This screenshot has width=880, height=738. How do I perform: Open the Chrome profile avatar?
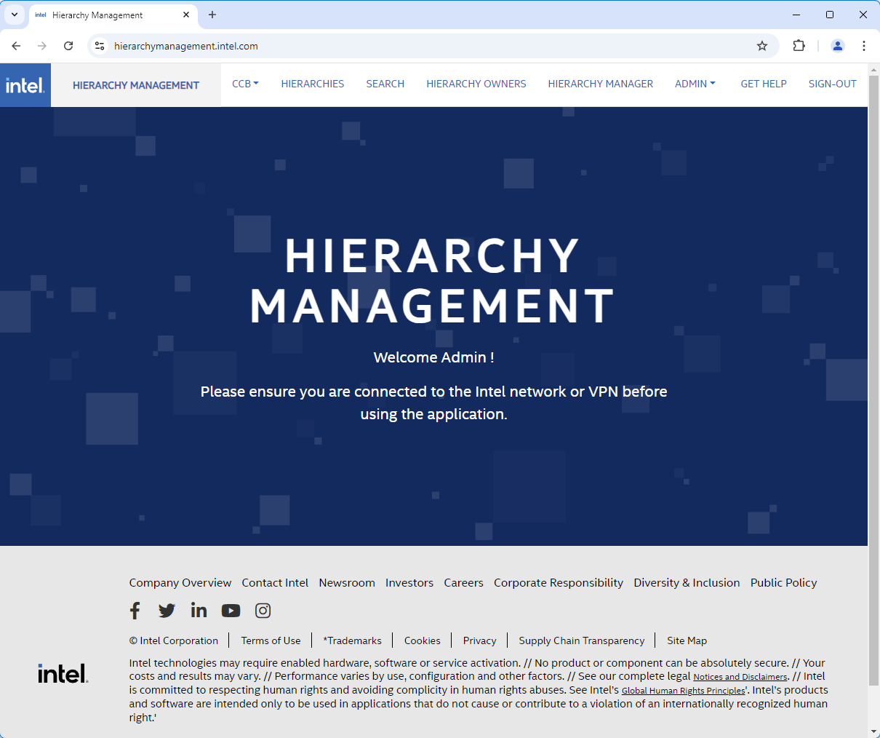pyautogui.click(x=838, y=46)
